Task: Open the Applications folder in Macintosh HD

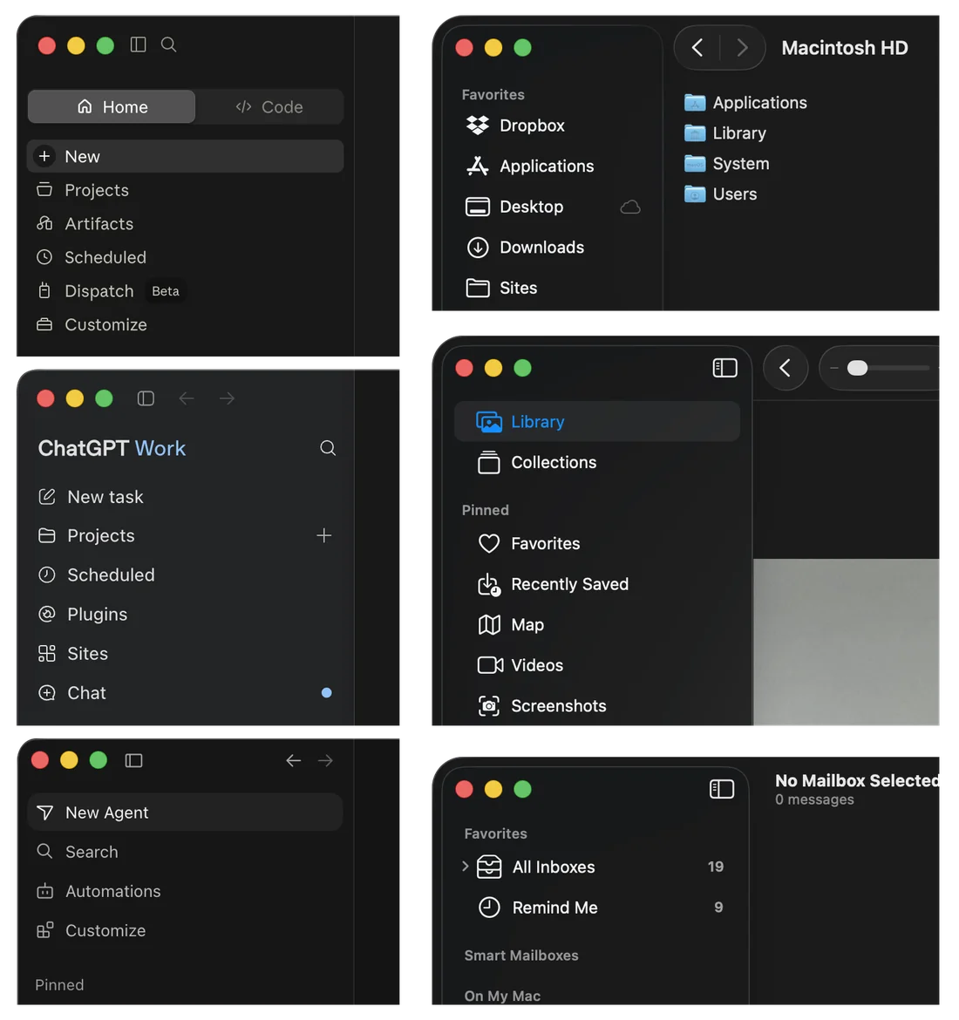Action: point(745,103)
